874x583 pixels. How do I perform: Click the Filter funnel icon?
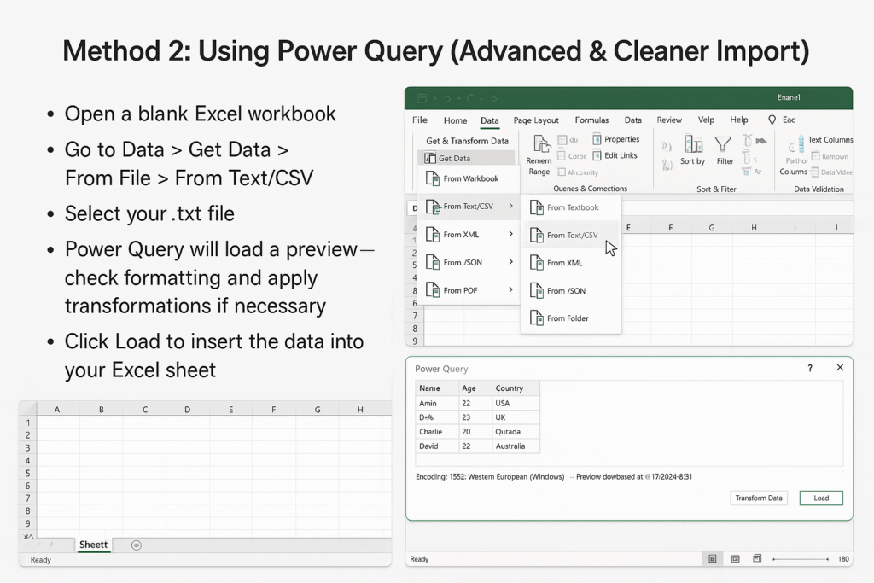tap(723, 146)
